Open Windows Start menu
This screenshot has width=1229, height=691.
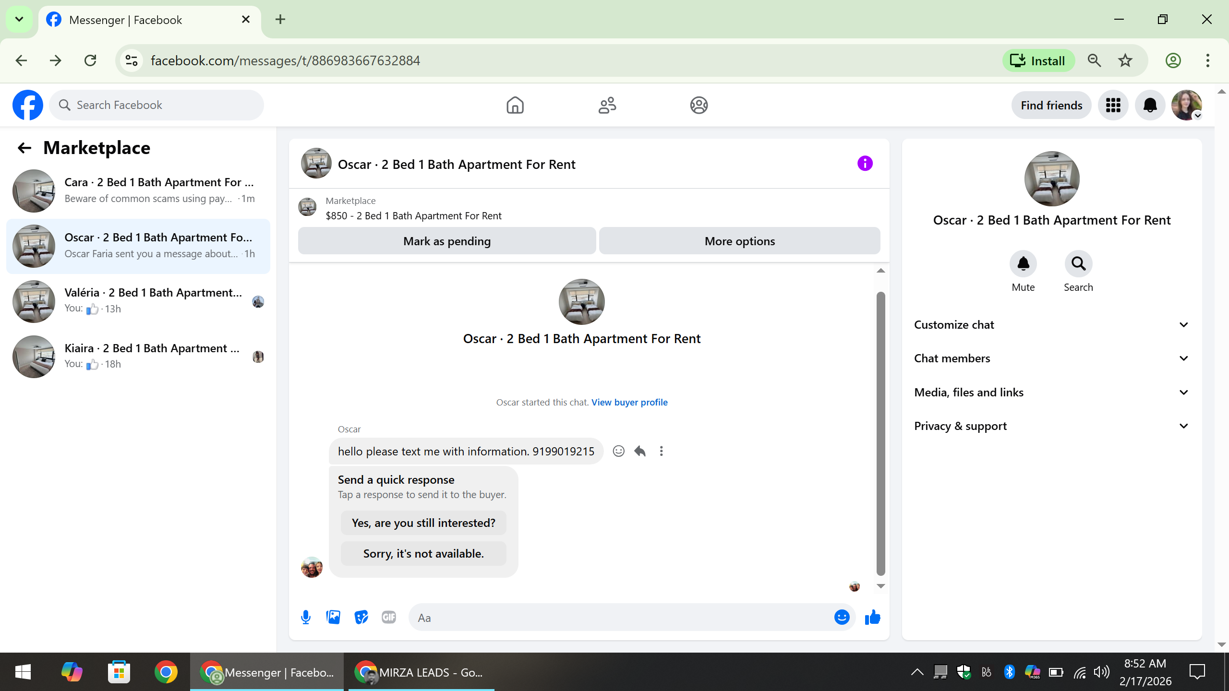tap(23, 672)
